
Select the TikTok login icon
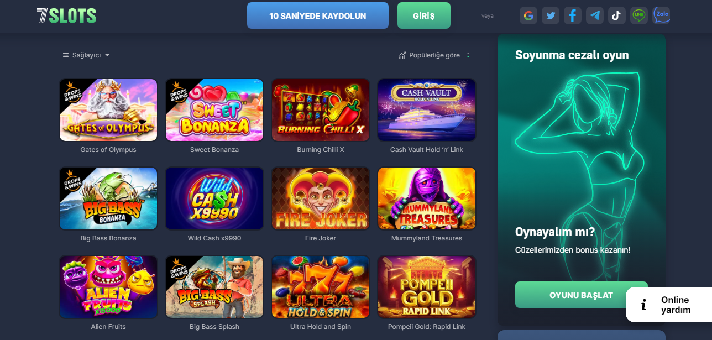(x=617, y=15)
